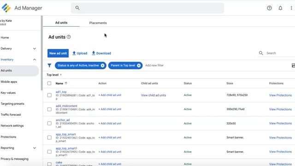Open the notifications bell icon
This screenshot has width=295, height=166.
(x=280, y=8)
